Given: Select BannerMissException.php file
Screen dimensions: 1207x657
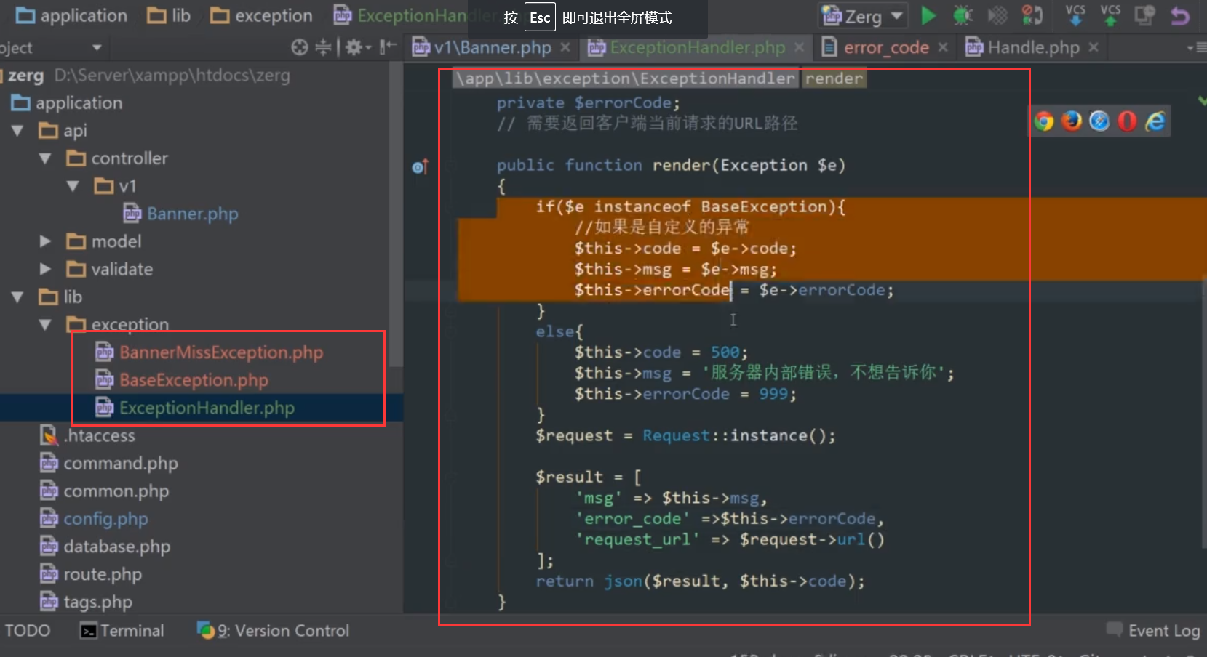Looking at the screenshot, I should tap(210, 352).
